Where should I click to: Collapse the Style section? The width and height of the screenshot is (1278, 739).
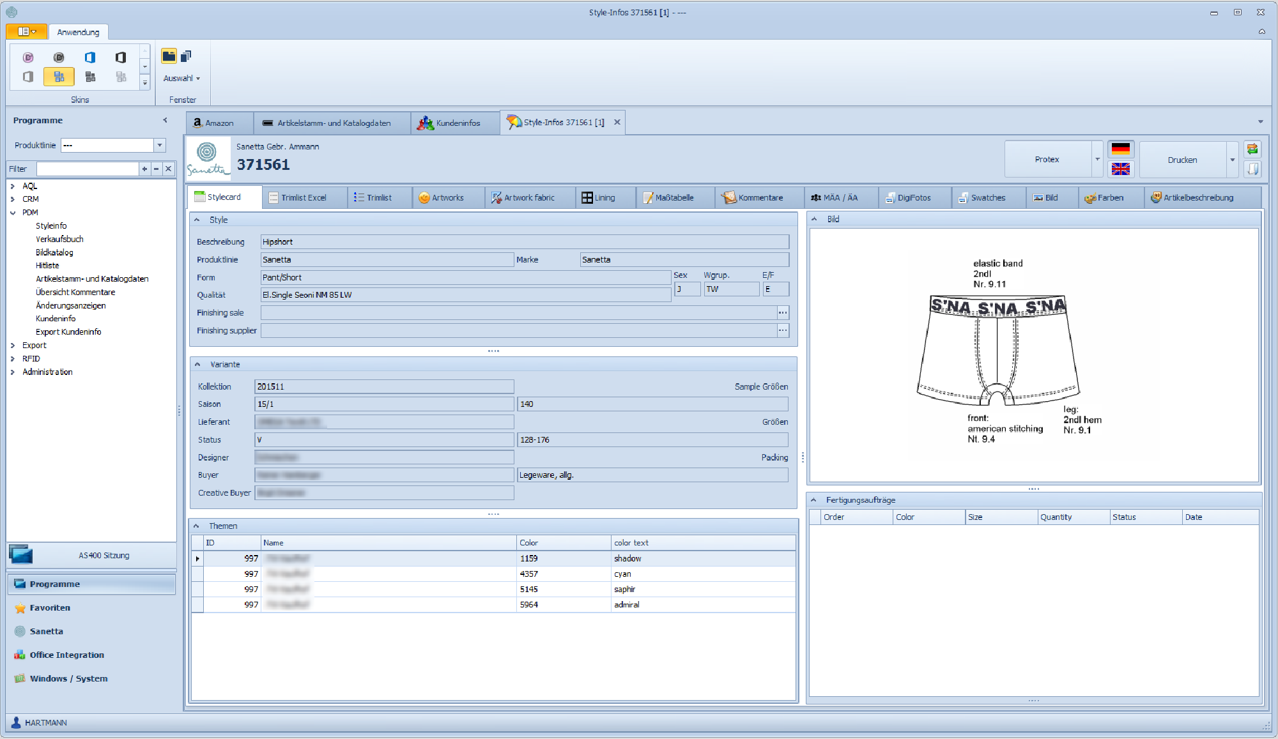(x=197, y=220)
